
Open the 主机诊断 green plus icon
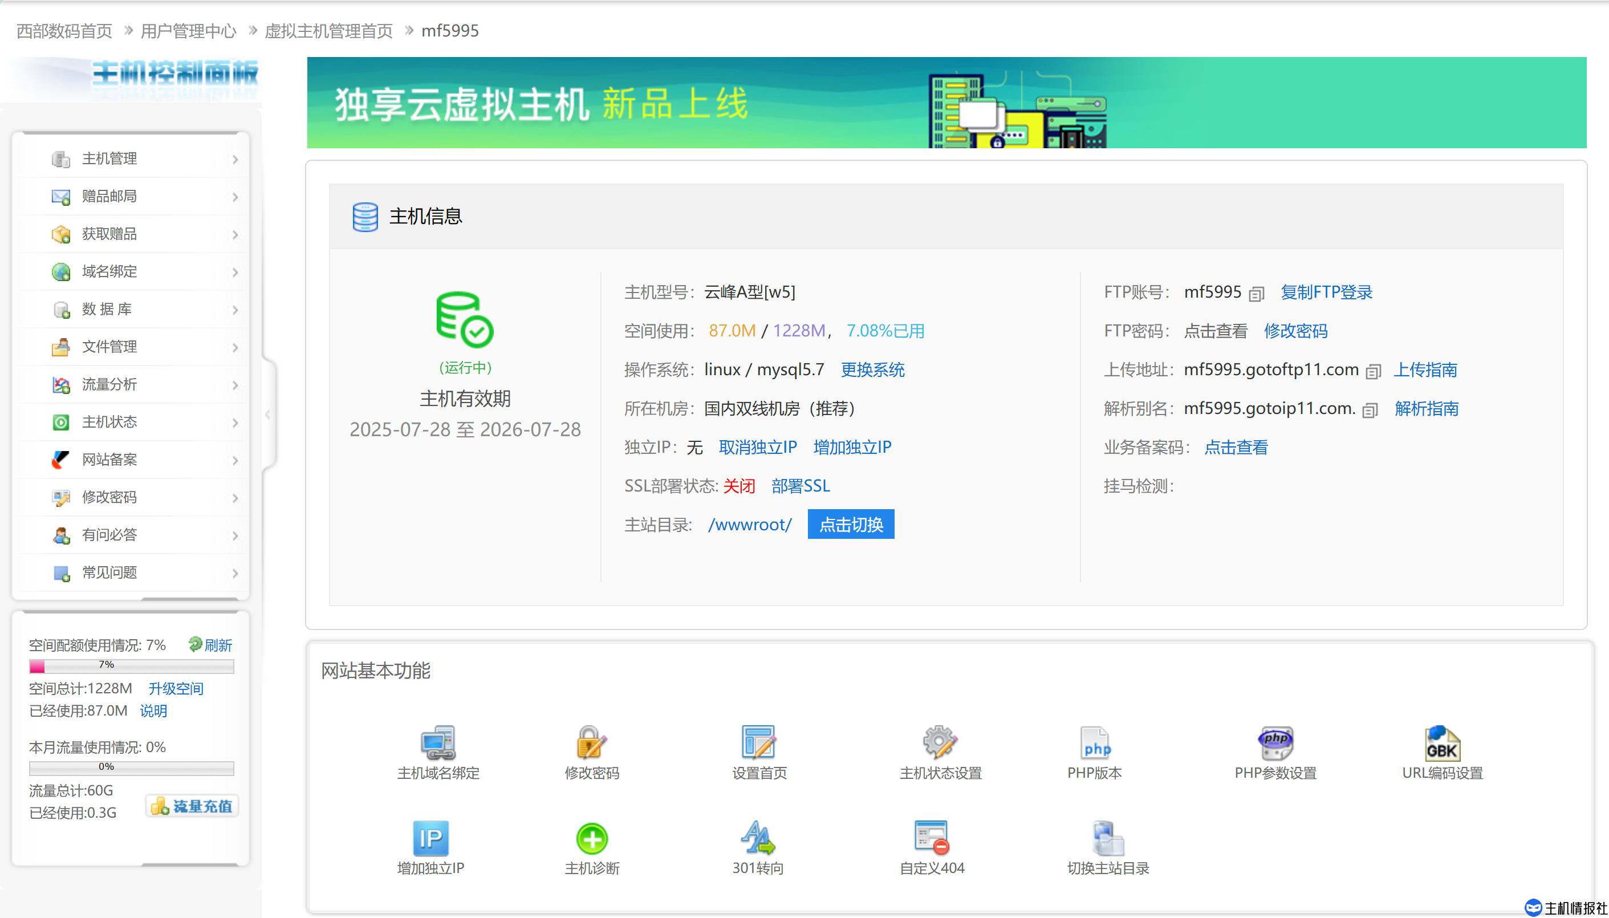click(x=591, y=838)
